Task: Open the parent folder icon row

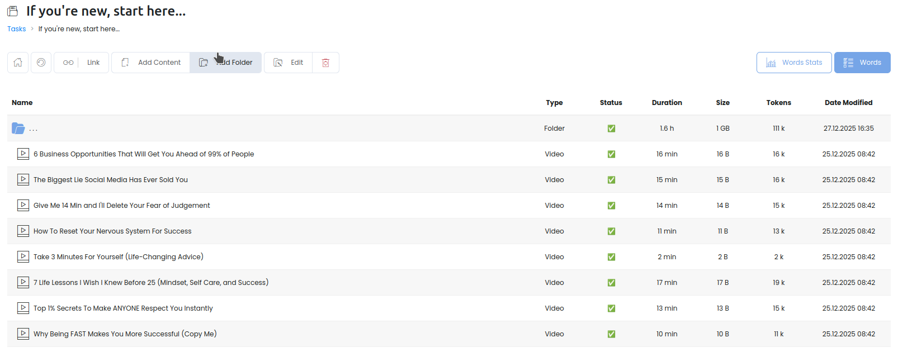Action: (18, 129)
